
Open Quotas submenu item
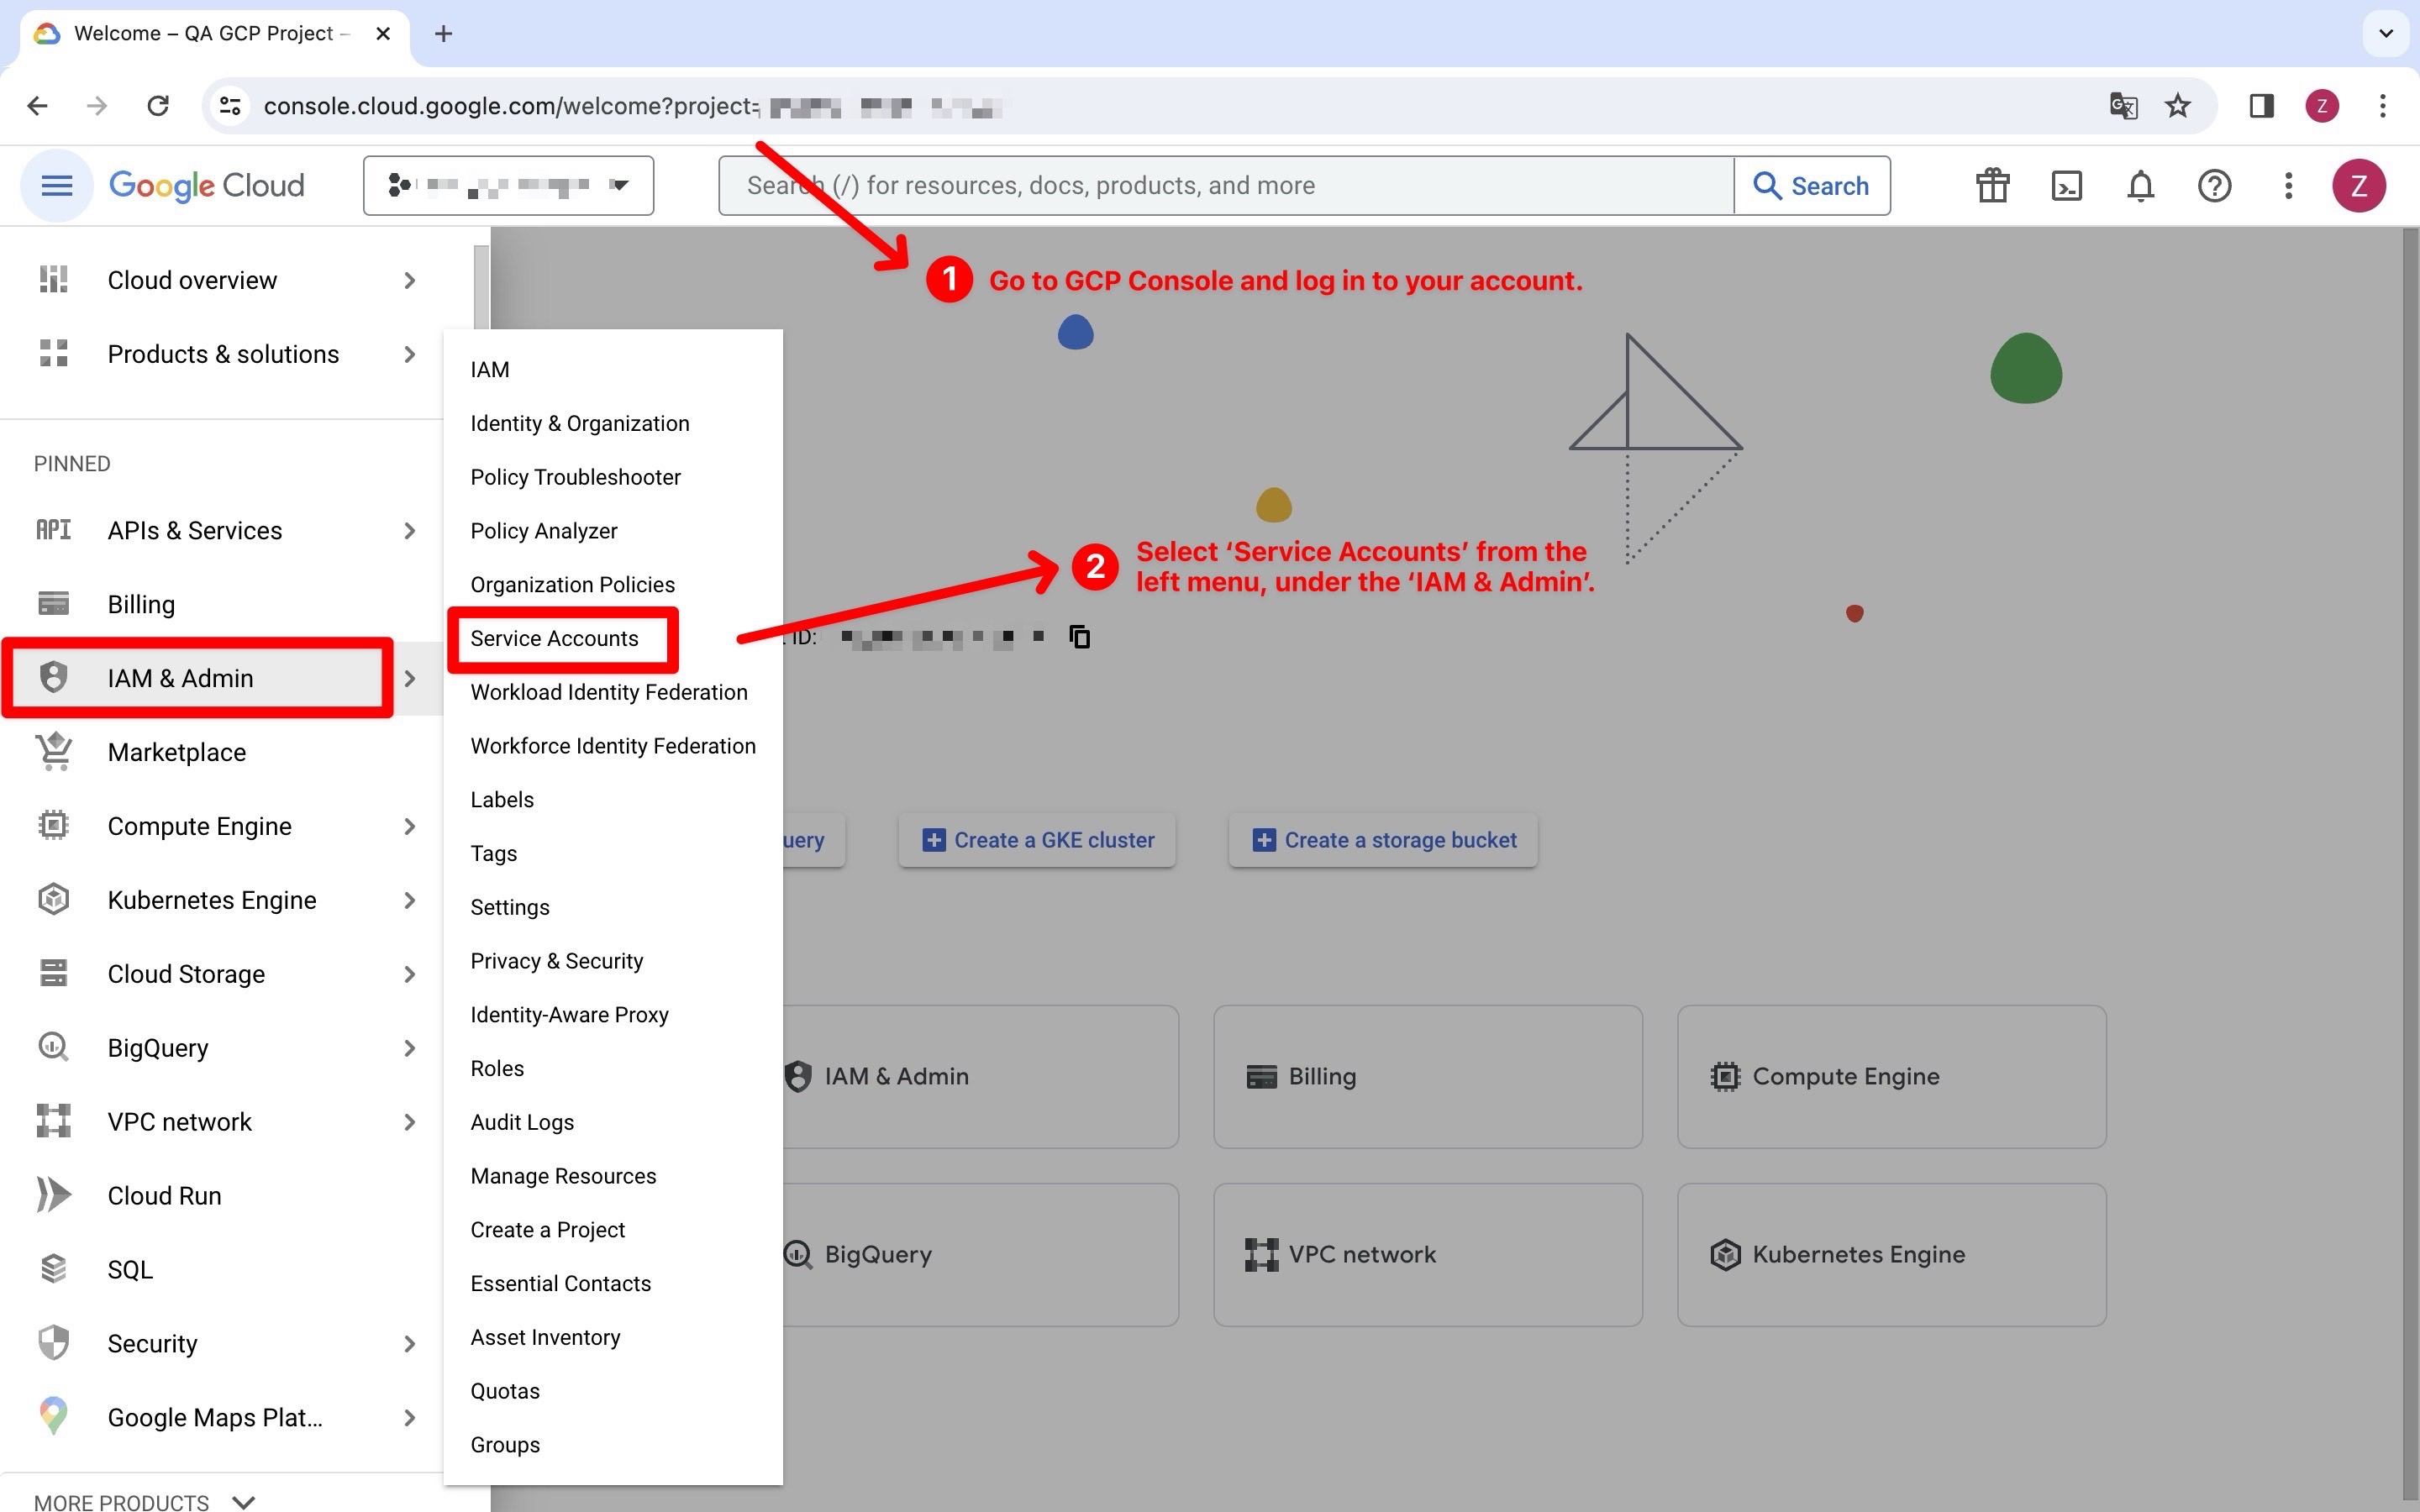point(505,1391)
